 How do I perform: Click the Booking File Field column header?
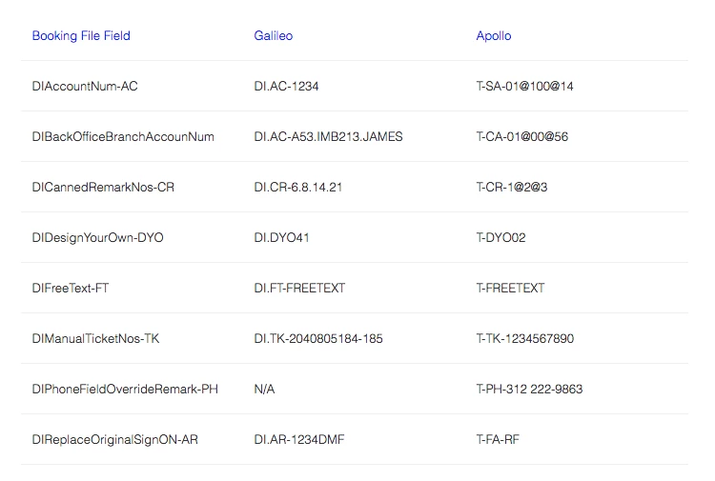point(81,35)
